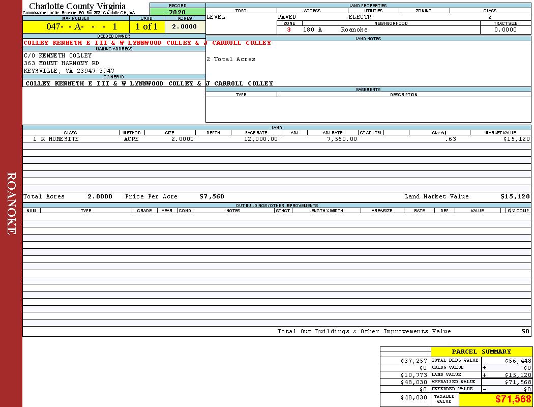Click the $56,448 total building value
This screenshot has height=407, width=534.
pos(517,360)
